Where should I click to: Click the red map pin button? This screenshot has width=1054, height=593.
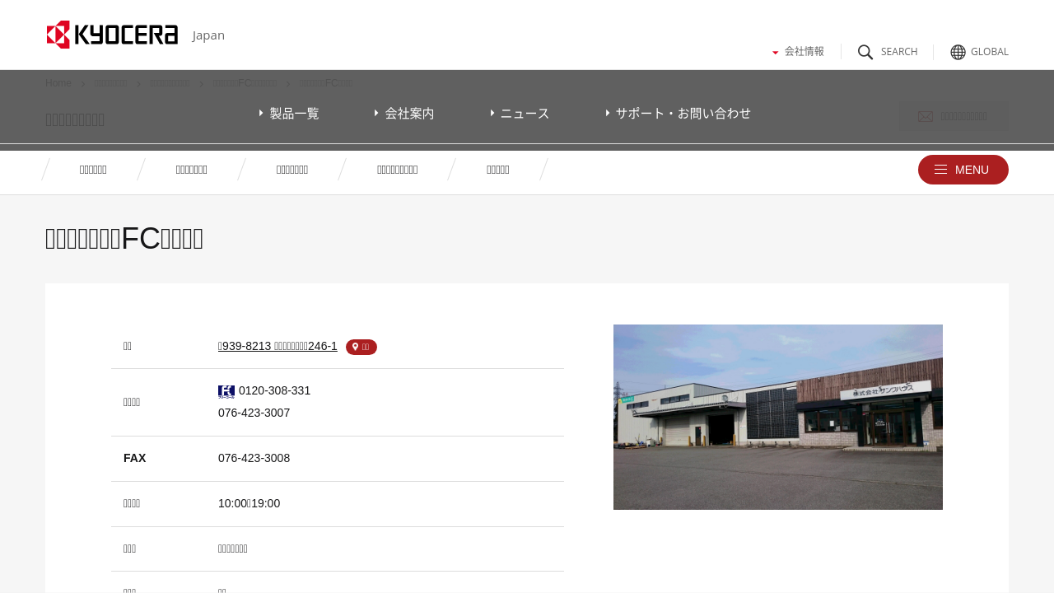[x=361, y=347]
